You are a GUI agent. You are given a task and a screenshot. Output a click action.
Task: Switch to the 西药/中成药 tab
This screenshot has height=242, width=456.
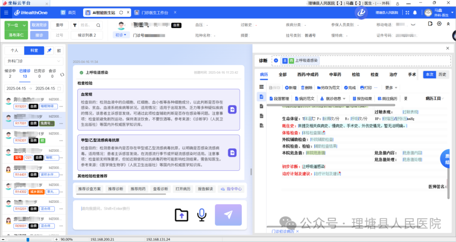pyautogui.click(x=307, y=75)
